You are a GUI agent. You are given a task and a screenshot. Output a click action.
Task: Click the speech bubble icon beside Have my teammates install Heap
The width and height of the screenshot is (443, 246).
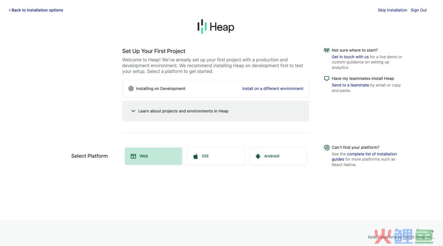coord(327,79)
